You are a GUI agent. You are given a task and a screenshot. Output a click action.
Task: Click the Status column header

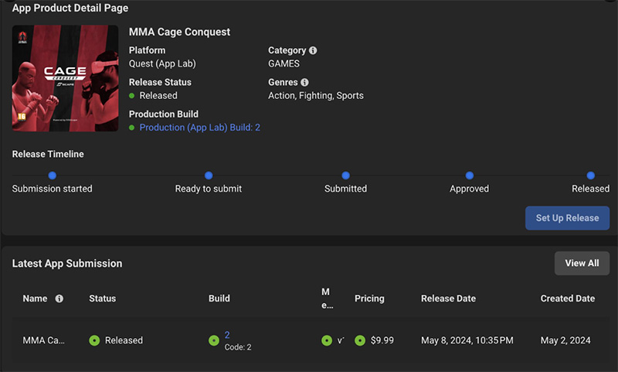click(x=103, y=299)
